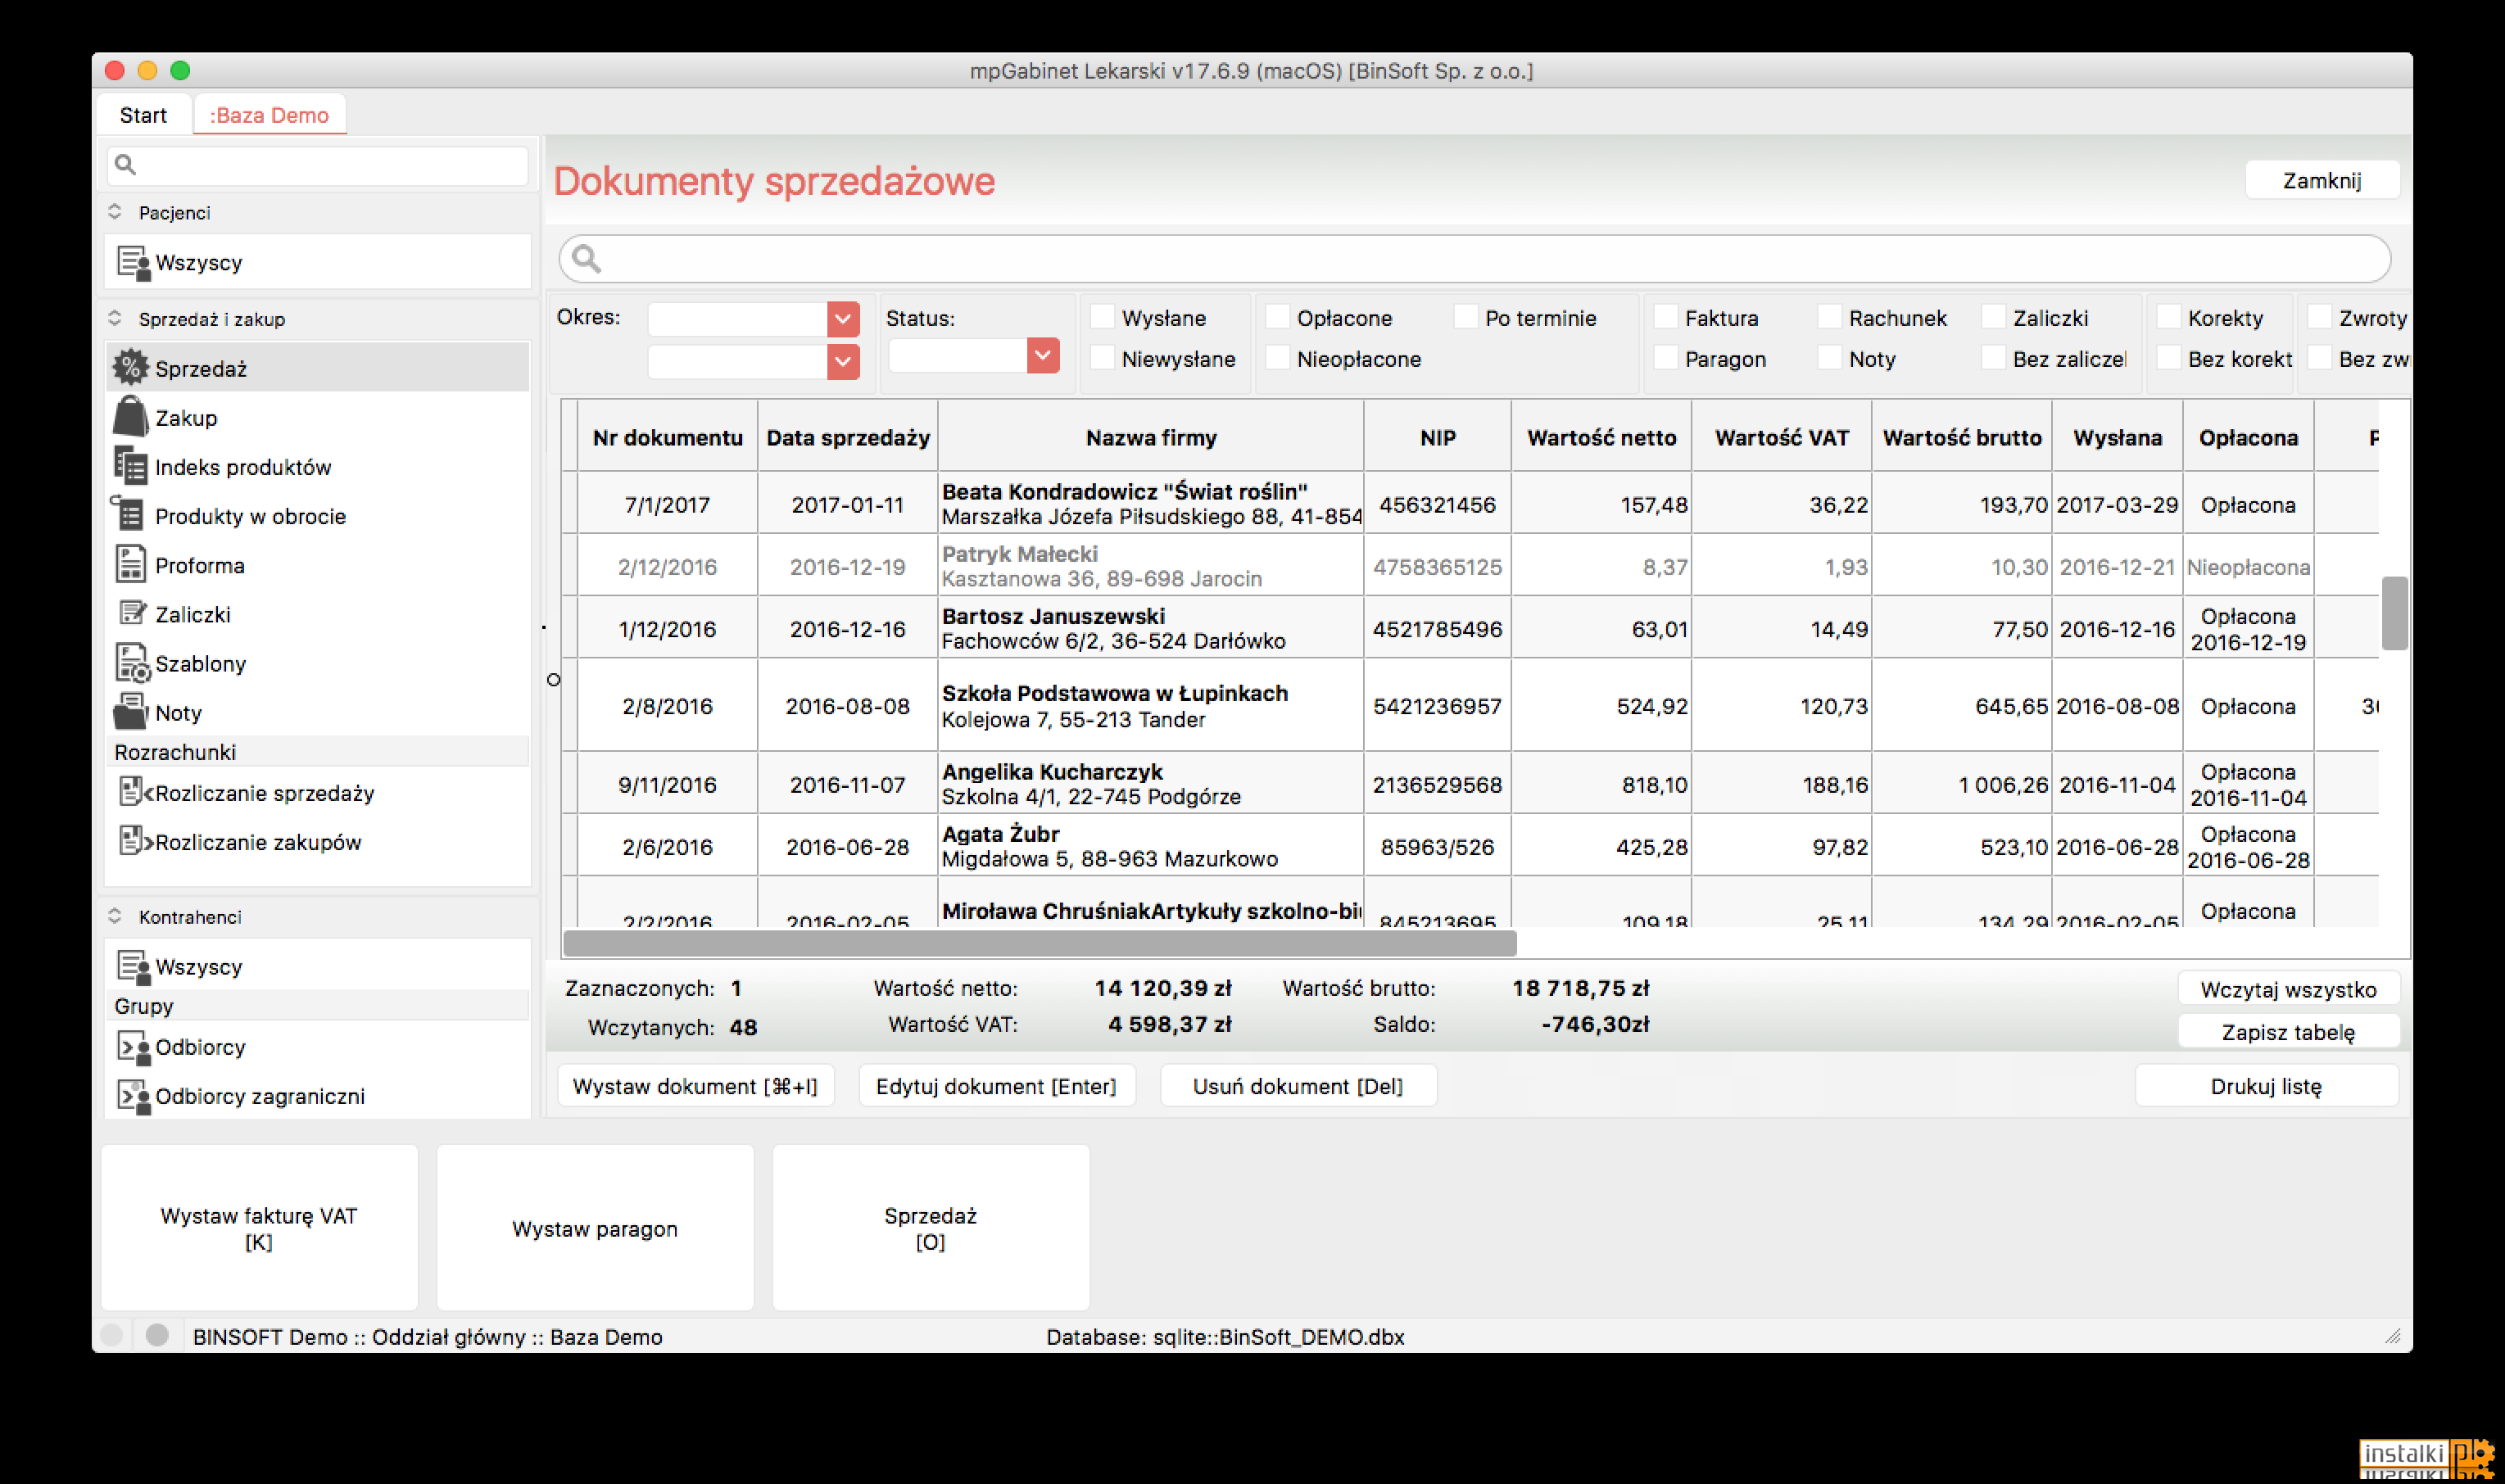
Task: Select the Indeks produktów icon
Action: tap(130, 466)
